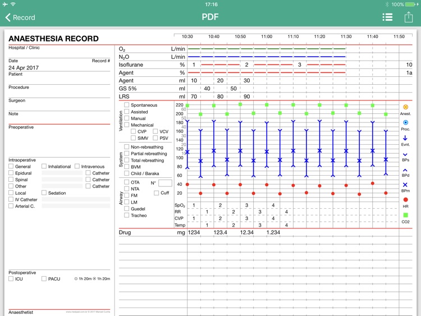Check the Mechanical ventilation box

126,125
